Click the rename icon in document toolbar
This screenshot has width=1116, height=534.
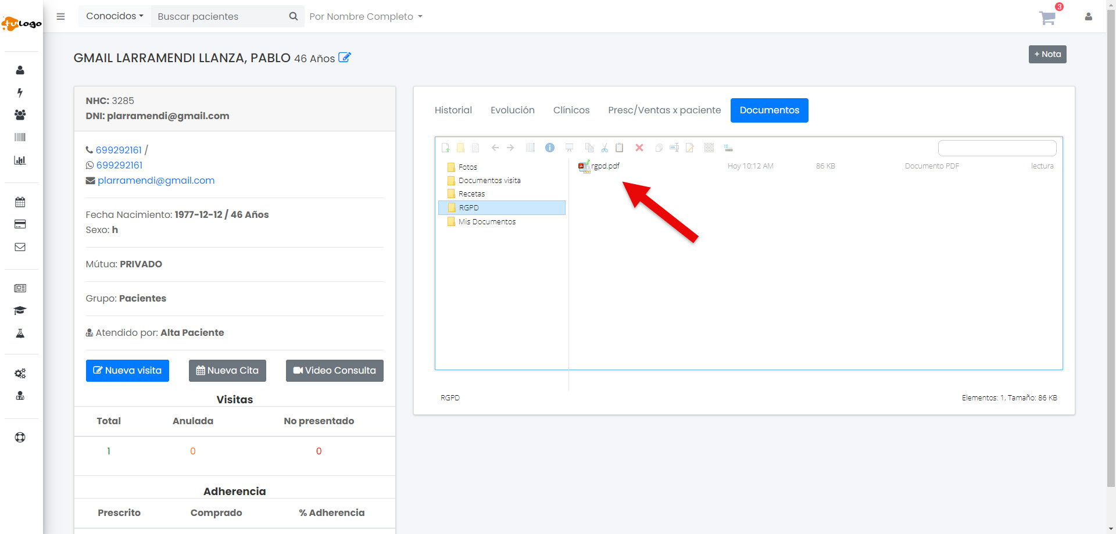pos(674,148)
